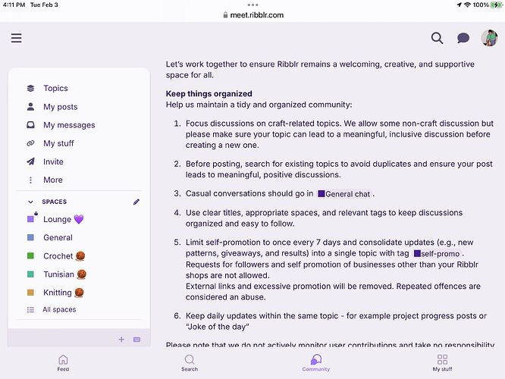
Task: Click the keyboard shortcuts icon in sidebar
Action: tap(136, 340)
